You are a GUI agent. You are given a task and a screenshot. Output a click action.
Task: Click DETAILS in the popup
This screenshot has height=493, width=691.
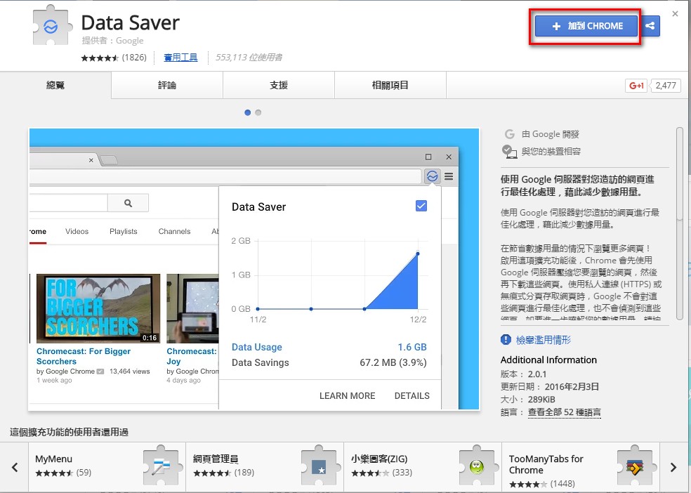click(x=412, y=395)
